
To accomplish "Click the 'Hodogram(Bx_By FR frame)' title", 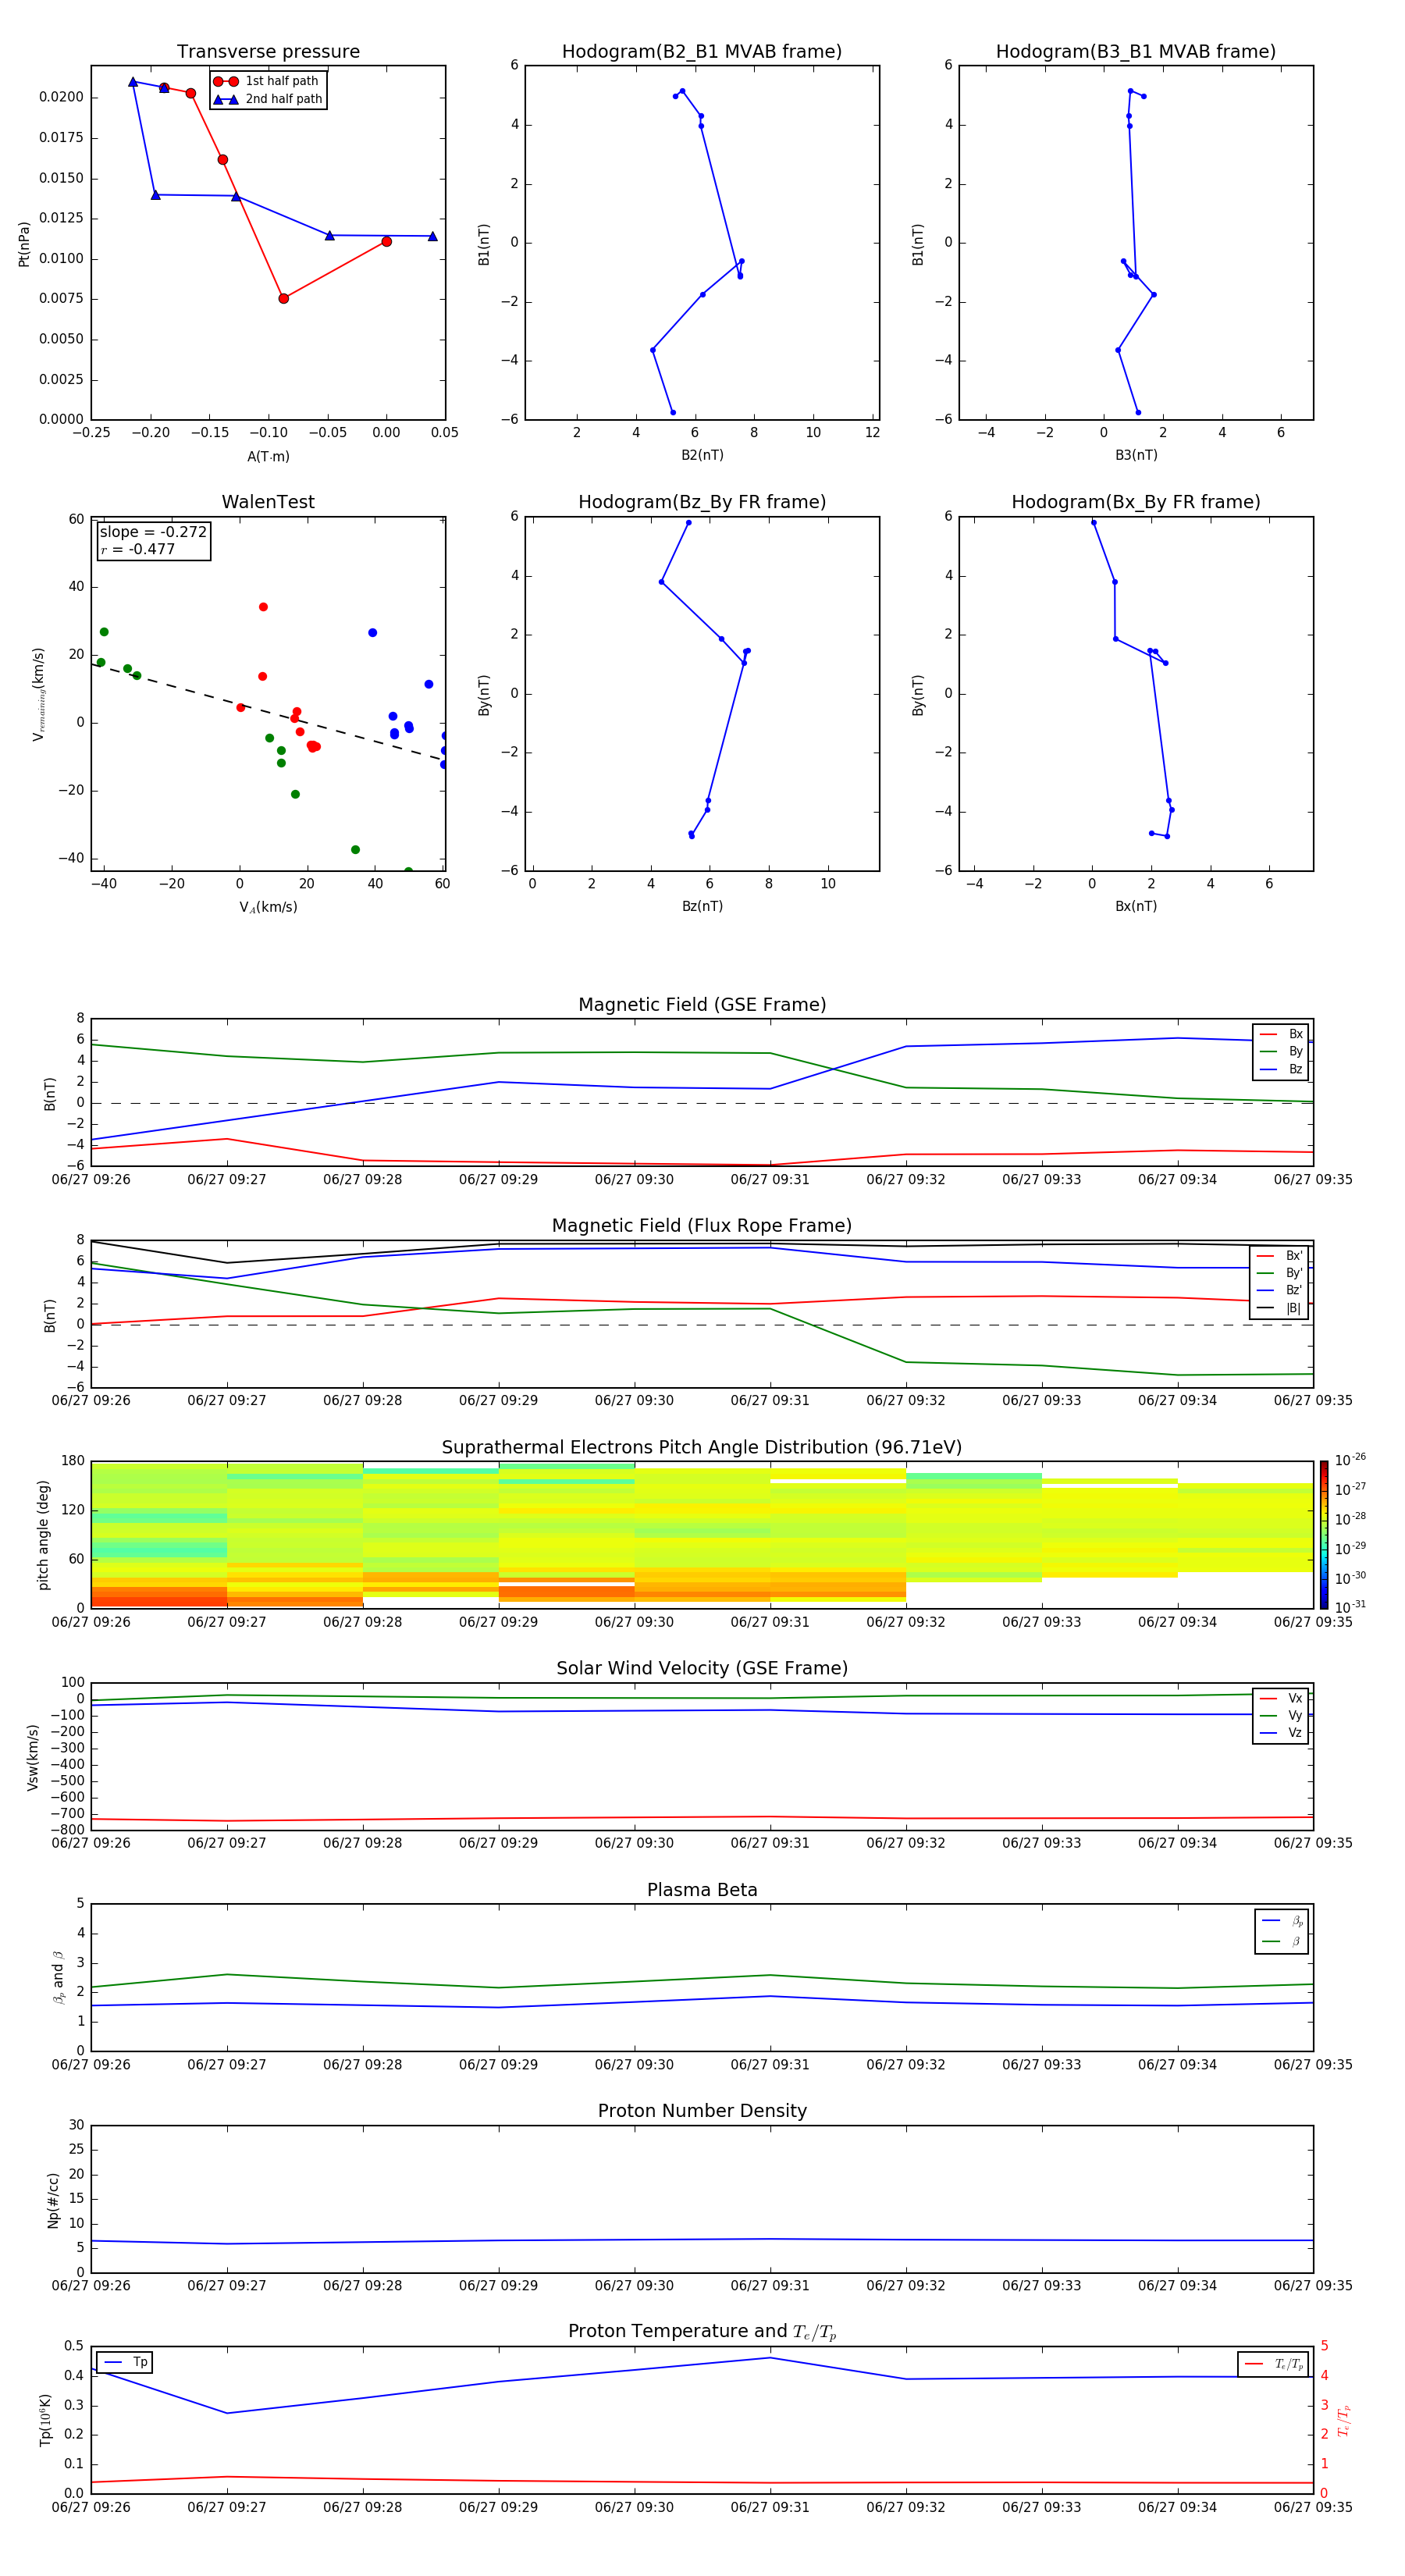I will [x=1136, y=502].
